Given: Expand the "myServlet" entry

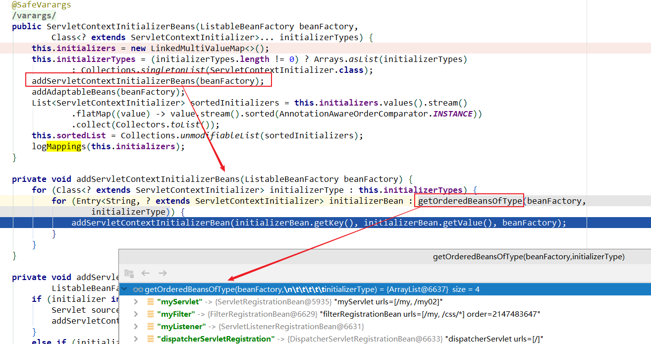Looking at the screenshot, I should (x=136, y=302).
